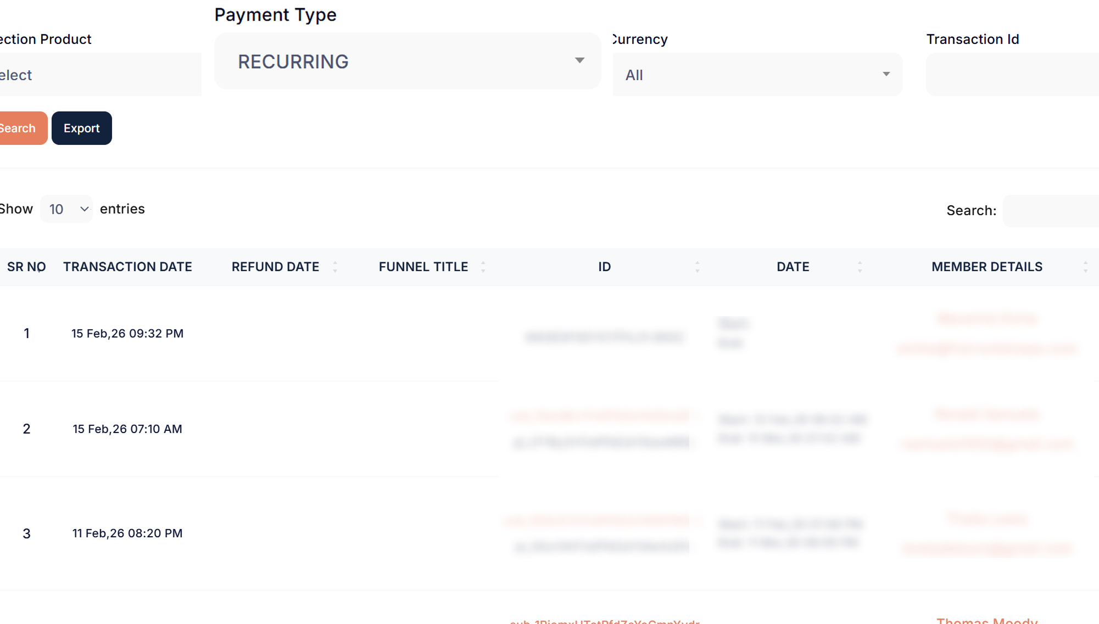Click the table Search input box
This screenshot has height=624, width=1099.
1050,211
